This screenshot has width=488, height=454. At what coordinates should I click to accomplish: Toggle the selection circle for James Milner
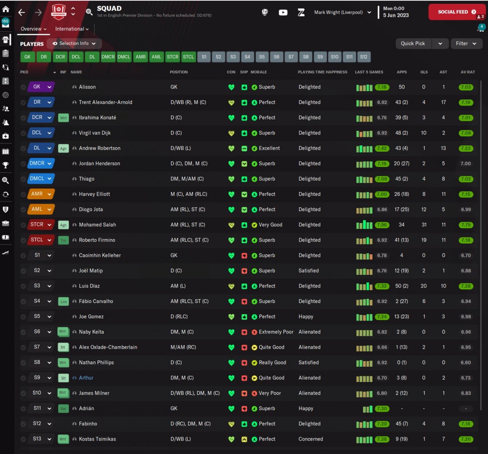23,393
